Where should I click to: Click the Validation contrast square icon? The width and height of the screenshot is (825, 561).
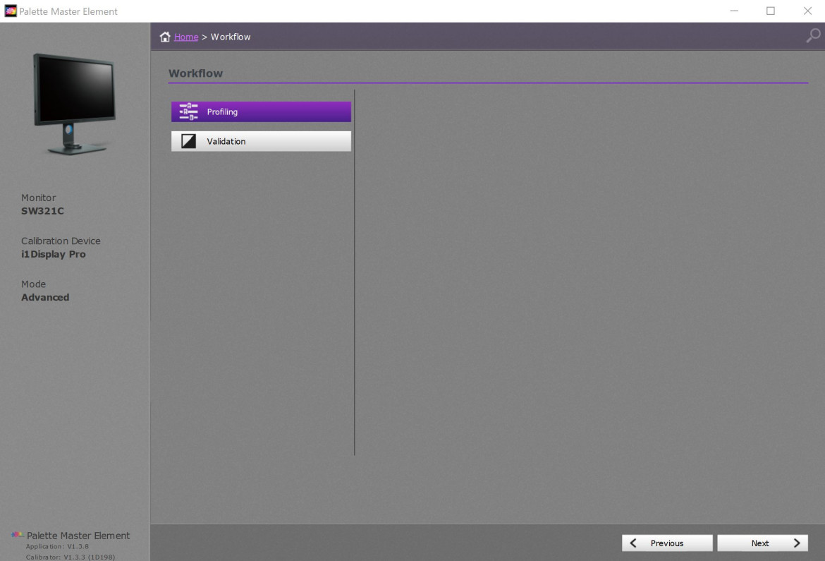click(x=188, y=141)
